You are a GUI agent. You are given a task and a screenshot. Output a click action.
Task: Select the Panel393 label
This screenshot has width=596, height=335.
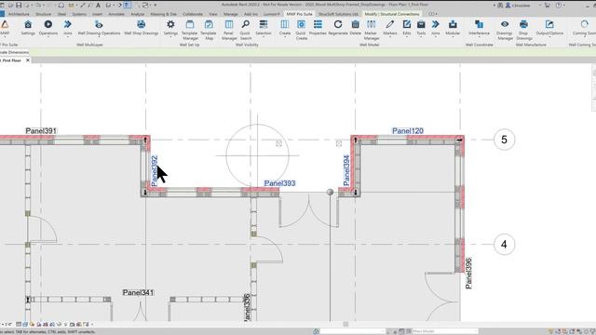tap(279, 183)
